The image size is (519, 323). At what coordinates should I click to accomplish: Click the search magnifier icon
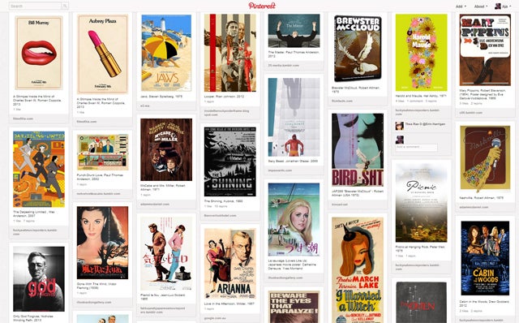(65, 6)
